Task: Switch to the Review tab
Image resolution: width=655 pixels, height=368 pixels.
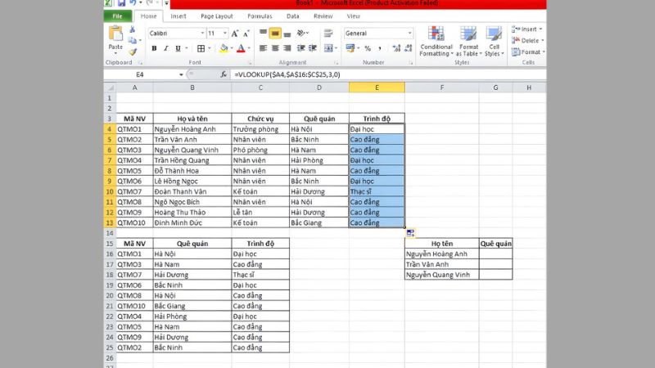Action: coord(323,16)
